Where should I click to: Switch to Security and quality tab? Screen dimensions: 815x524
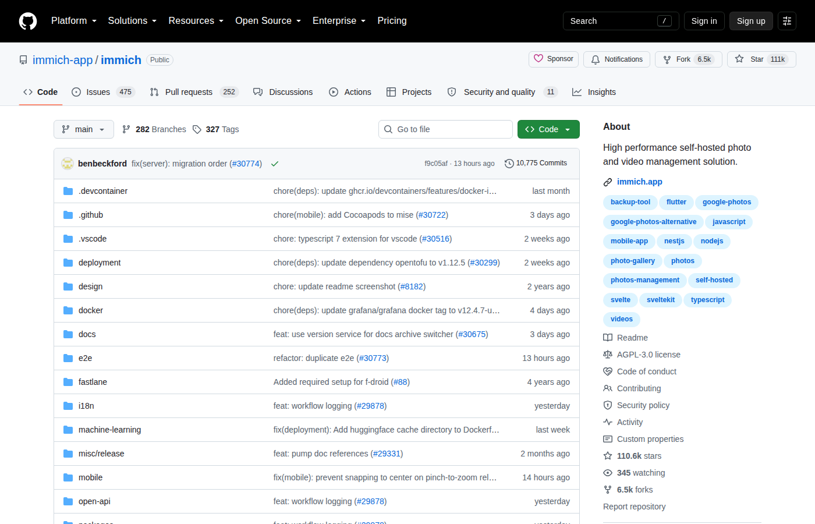pos(502,92)
